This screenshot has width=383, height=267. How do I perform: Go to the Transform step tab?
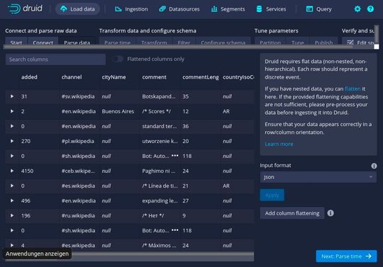[x=154, y=42]
